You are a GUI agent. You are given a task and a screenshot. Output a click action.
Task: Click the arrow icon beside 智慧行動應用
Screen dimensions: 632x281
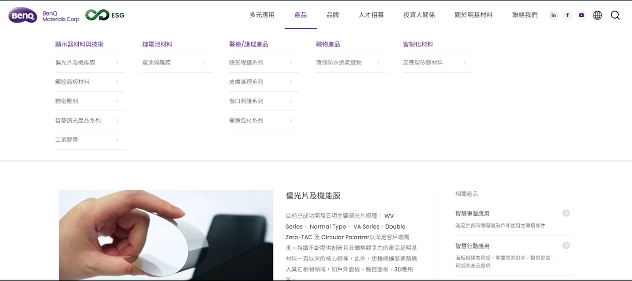point(566,246)
